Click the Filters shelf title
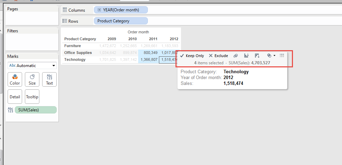The width and height of the screenshot is (342, 165). 13,31
